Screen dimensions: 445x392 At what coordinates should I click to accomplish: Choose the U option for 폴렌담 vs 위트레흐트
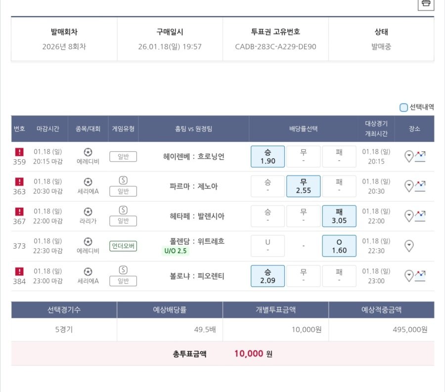267,246
